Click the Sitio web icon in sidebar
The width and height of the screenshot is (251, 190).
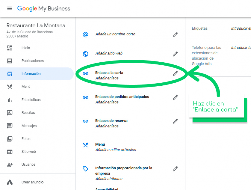pyautogui.click(x=10, y=152)
